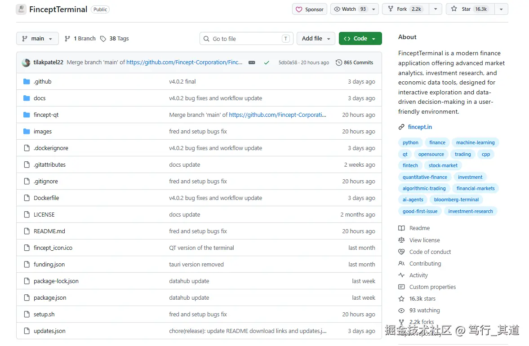Image resolution: width=529 pixels, height=346 pixels.
Task: Open README.md file
Action: tap(49, 231)
